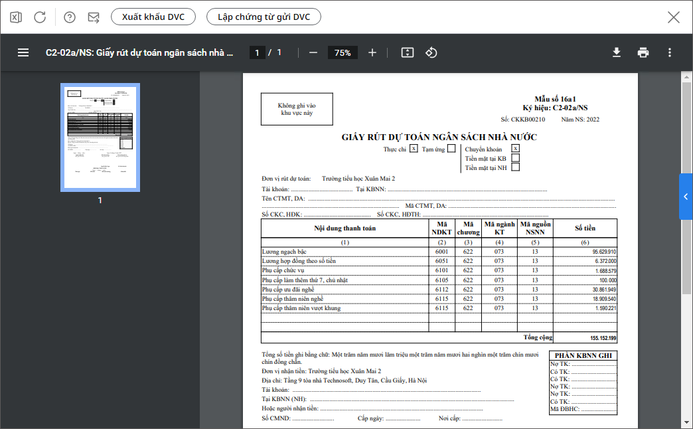Click the refresh icon in top toolbar
693x429 pixels.
tap(40, 17)
